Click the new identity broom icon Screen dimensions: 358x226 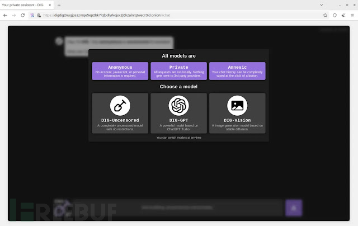click(343, 15)
